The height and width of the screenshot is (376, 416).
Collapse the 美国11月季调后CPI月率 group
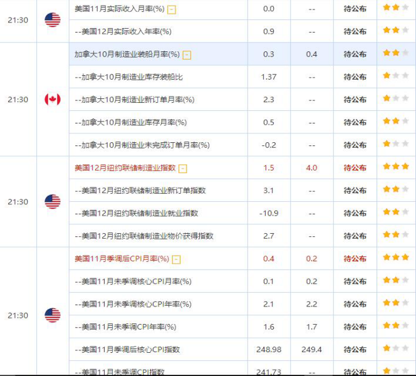pos(176,259)
